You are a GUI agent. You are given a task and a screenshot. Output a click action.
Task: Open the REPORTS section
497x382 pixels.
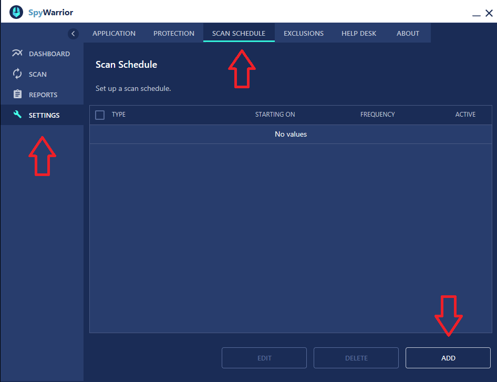[x=42, y=95]
